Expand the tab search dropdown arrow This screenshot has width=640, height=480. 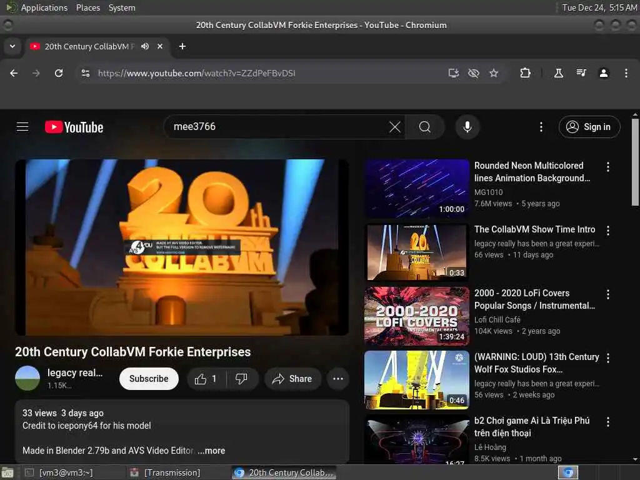12,46
